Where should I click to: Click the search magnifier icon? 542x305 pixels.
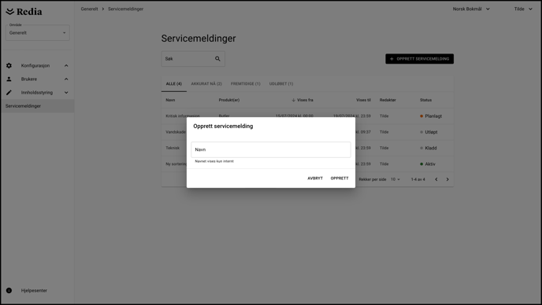point(217,59)
